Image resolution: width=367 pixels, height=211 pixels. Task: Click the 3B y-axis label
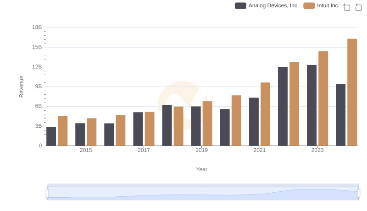[39, 126]
